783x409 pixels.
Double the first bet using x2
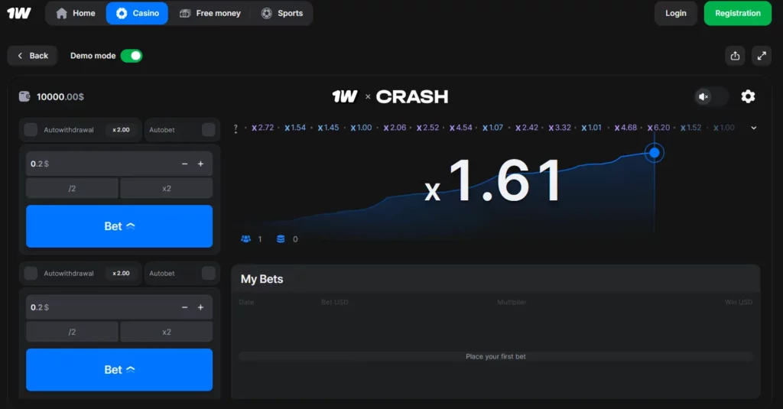166,188
